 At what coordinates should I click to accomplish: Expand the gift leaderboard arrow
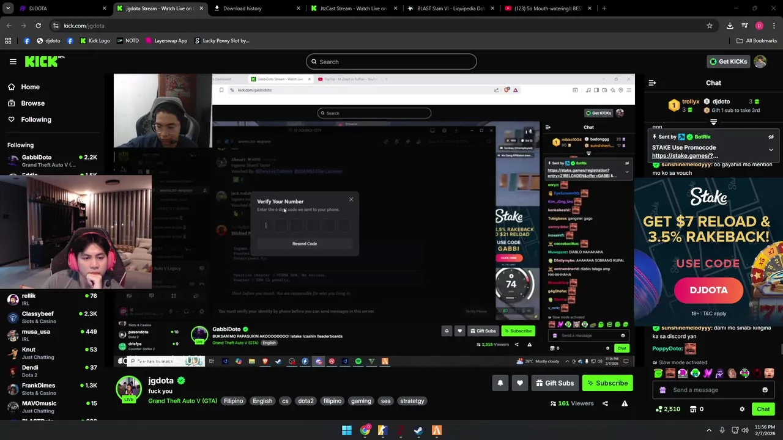[x=713, y=122]
